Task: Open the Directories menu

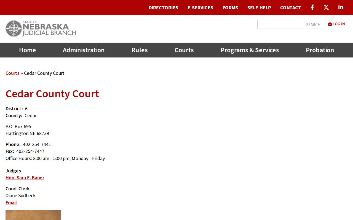Action: 163,8
